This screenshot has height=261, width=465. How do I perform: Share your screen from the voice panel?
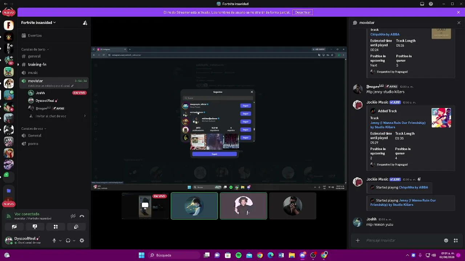pos(35,227)
